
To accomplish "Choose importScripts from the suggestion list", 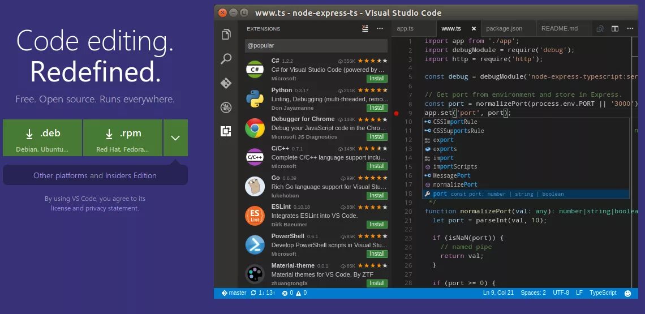I will [525, 167].
